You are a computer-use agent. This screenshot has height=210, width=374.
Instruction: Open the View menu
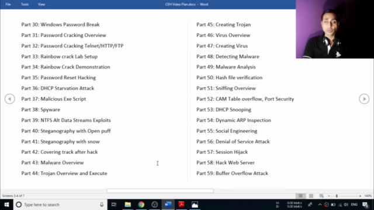tap(41, 4)
